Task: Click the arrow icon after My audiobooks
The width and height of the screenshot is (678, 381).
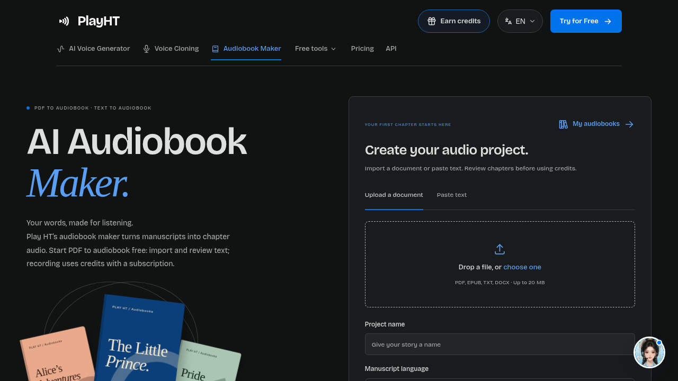Action: point(629,124)
